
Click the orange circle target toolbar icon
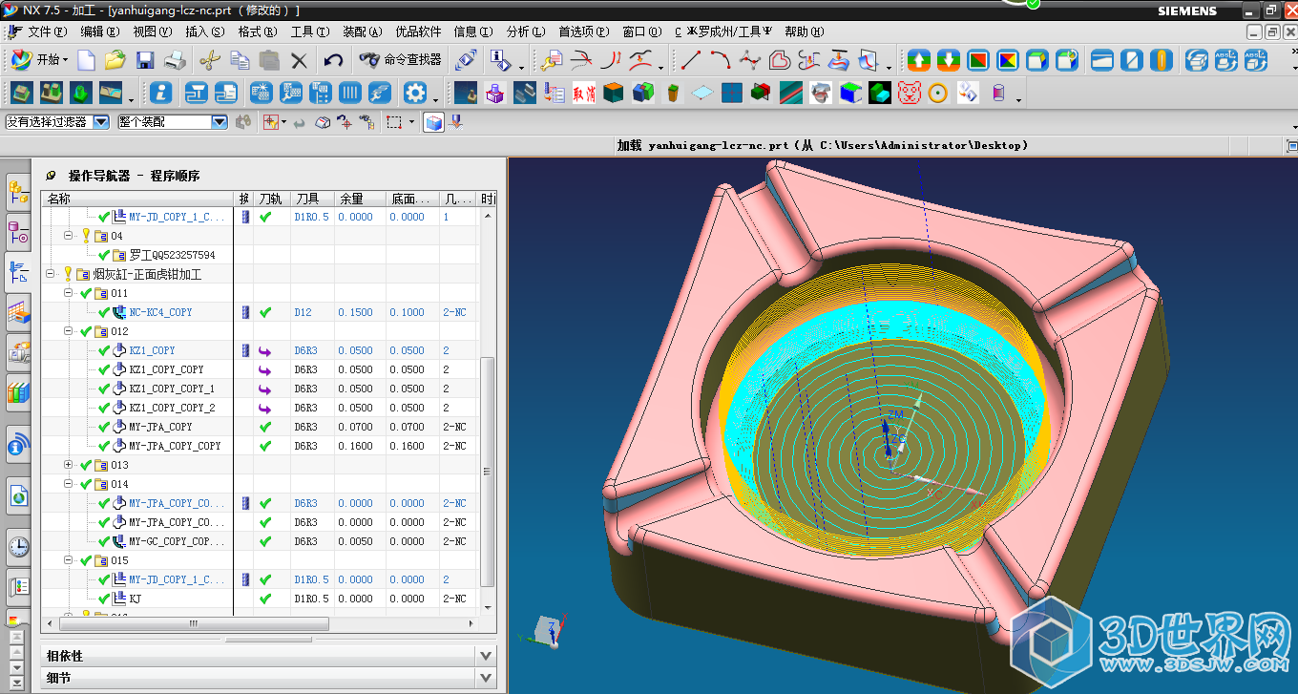938,93
